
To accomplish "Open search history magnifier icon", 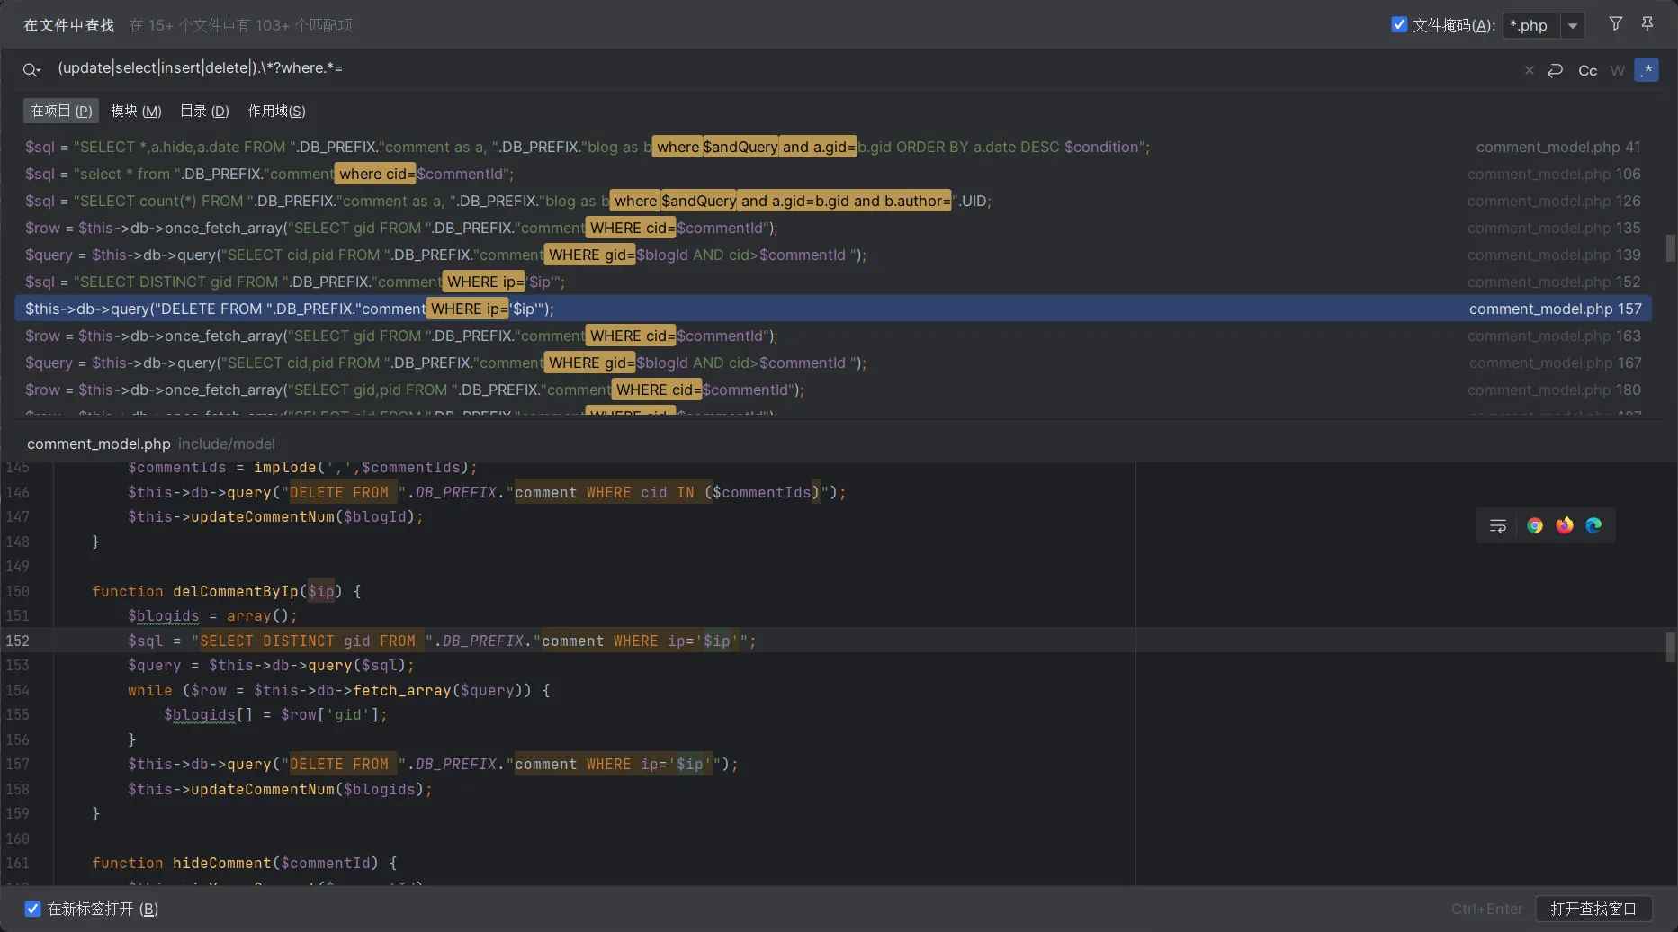I will point(31,69).
